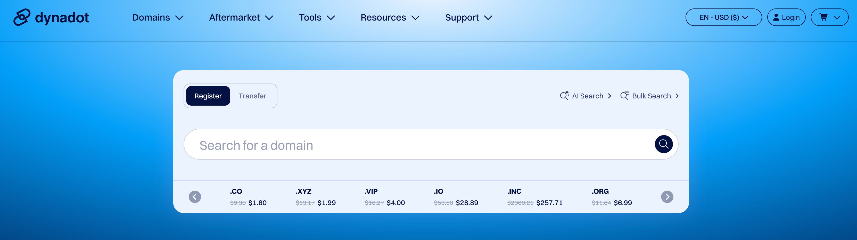Click the dynadot wordmark
The image size is (857, 240).
62,17
